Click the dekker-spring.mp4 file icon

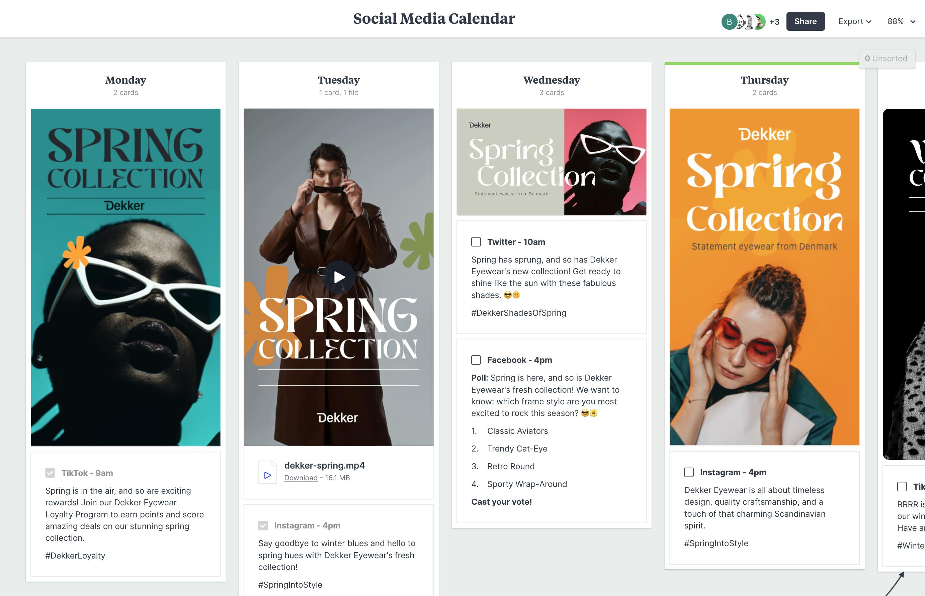point(267,472)
